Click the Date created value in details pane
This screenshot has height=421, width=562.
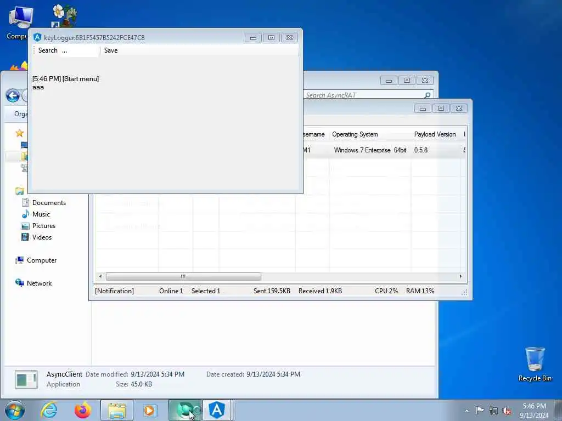pyautogui.click(x=273, y=374)
